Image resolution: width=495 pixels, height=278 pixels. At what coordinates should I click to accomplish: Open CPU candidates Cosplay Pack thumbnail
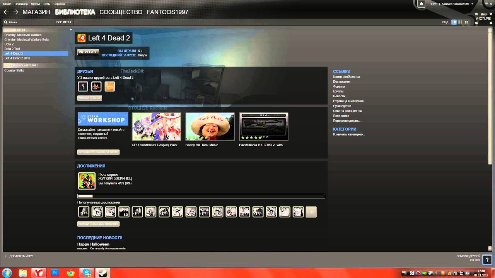157,127
